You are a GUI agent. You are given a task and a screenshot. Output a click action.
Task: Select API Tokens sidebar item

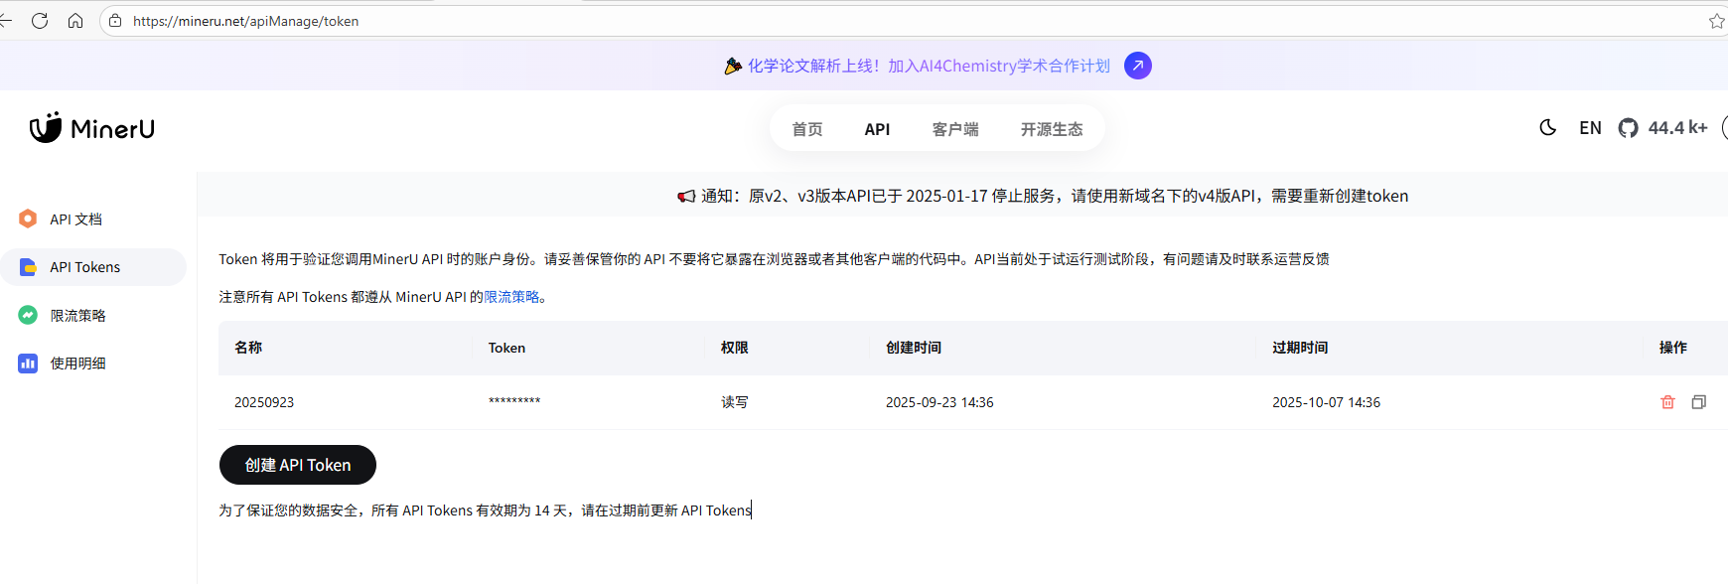(x=92, y=267)
